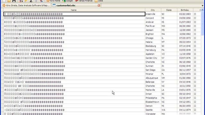Select the Blacksburg city cell
205x115 pixels.
[x=153, y=46]
